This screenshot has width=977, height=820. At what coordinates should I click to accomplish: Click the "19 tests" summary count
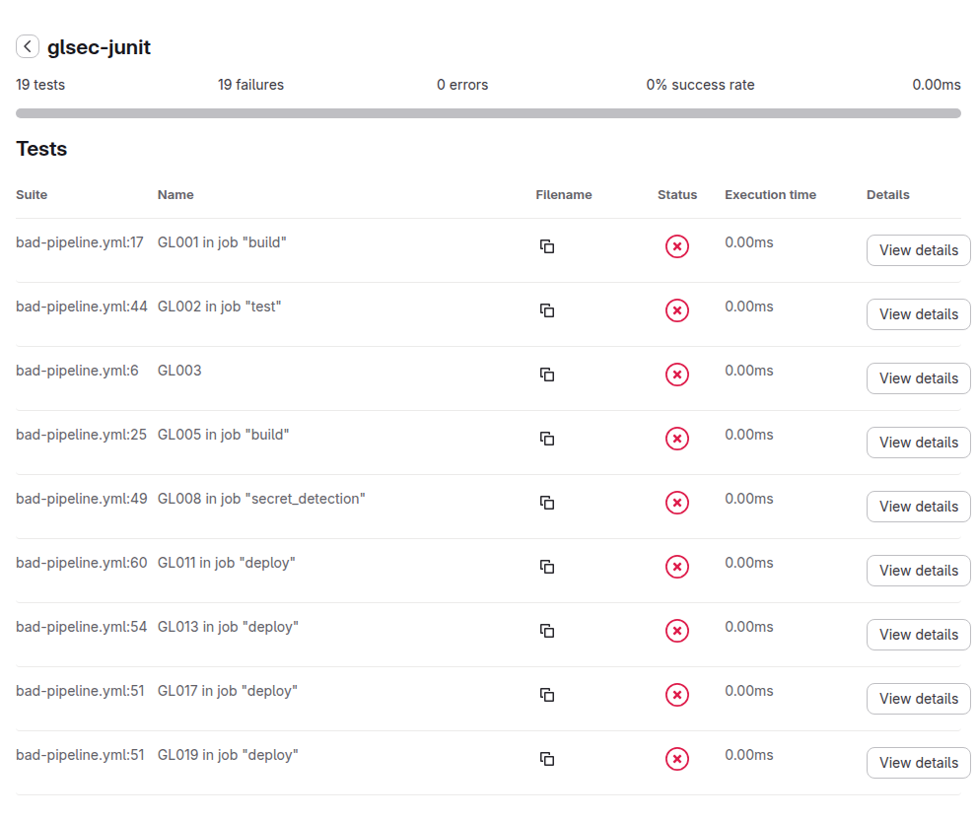pos(40,85)
